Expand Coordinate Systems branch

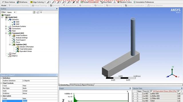click(6, 26)
